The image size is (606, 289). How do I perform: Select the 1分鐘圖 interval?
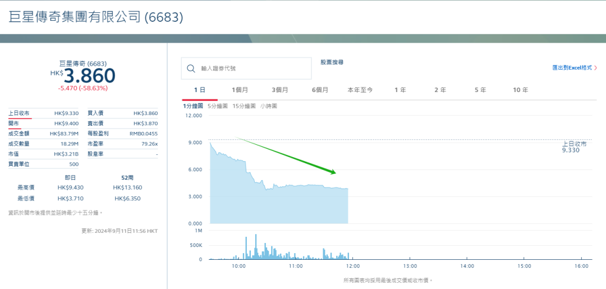[x=194, y=106]
